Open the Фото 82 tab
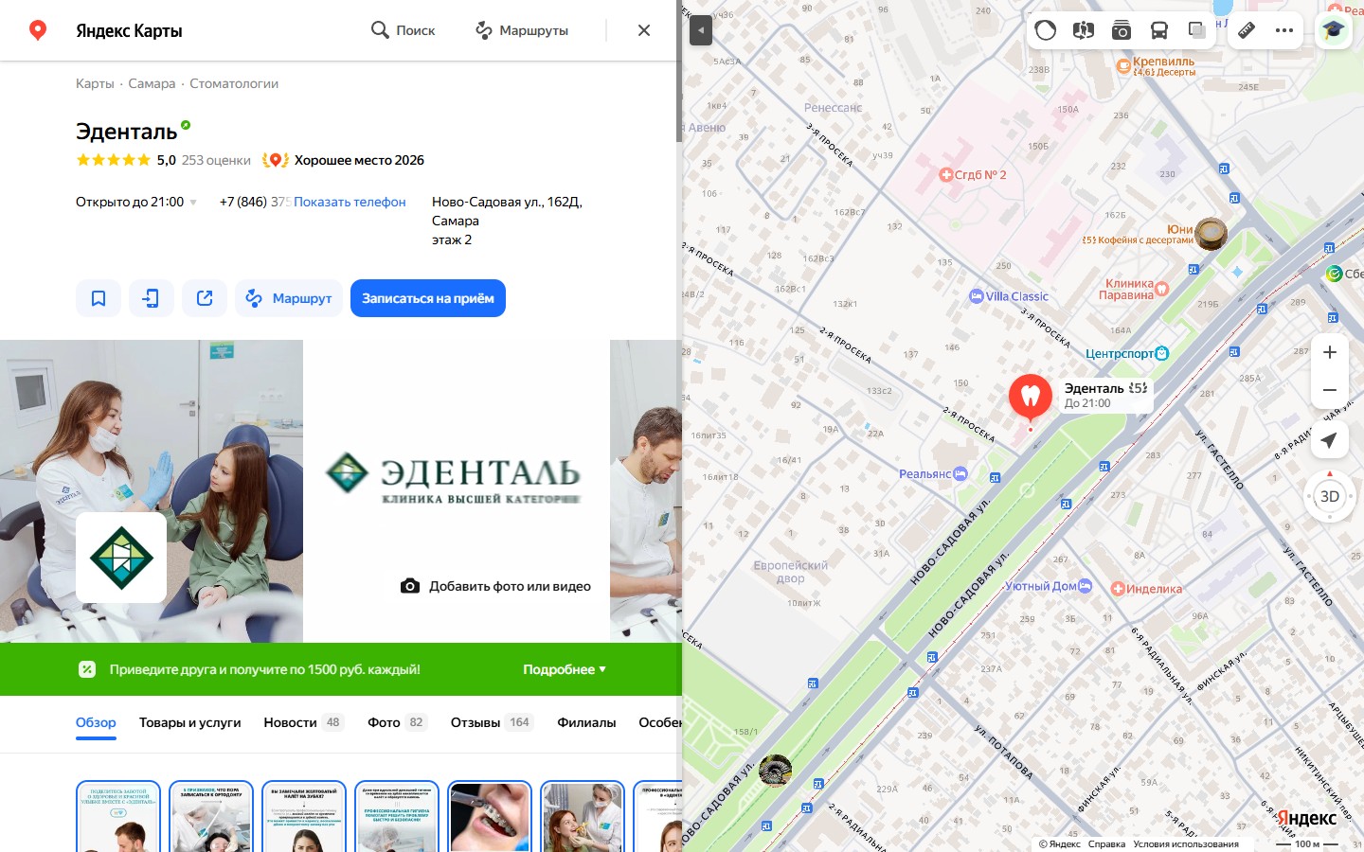1364x852 pixels. [x=398, y=722]
